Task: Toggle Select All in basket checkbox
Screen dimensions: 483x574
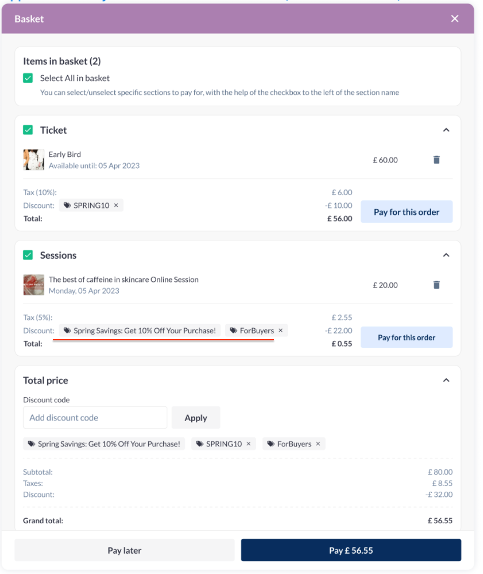Action: 28,78
